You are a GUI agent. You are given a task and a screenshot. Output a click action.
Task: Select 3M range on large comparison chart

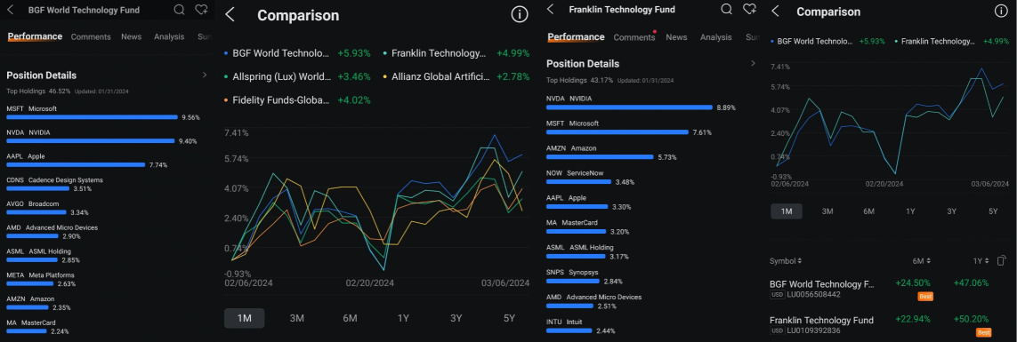[297, 318]
